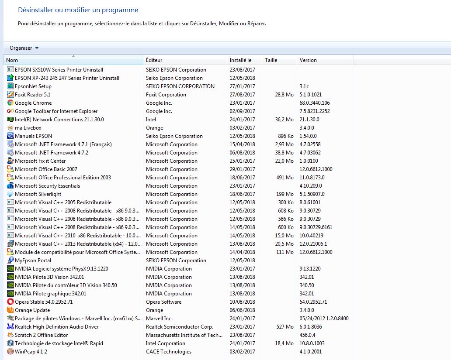
Task: Select the WinPcap 4.1.2 icon
Action: coord(11,352)
